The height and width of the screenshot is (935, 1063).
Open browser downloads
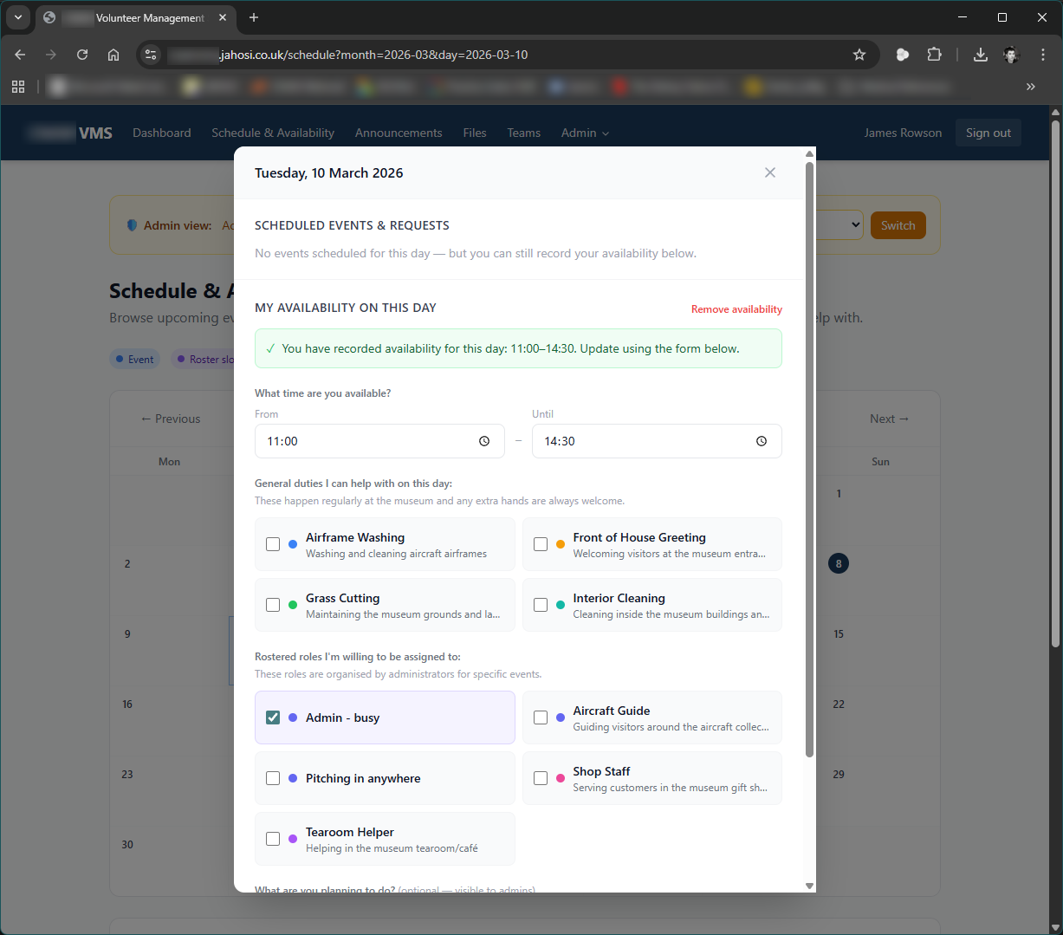point(980,55)
